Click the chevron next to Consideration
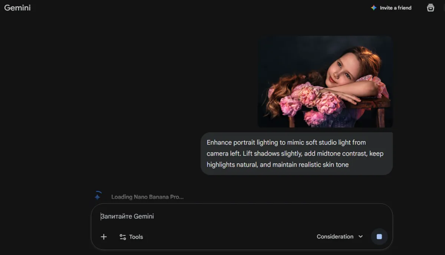Image resolution: width=445 pixels, height=255 pixels. [x=360, y=236]
